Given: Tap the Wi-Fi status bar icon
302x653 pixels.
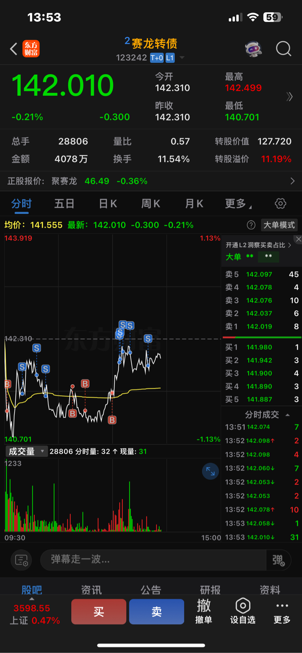Looking at the screenshot, I should coord(253,17).
